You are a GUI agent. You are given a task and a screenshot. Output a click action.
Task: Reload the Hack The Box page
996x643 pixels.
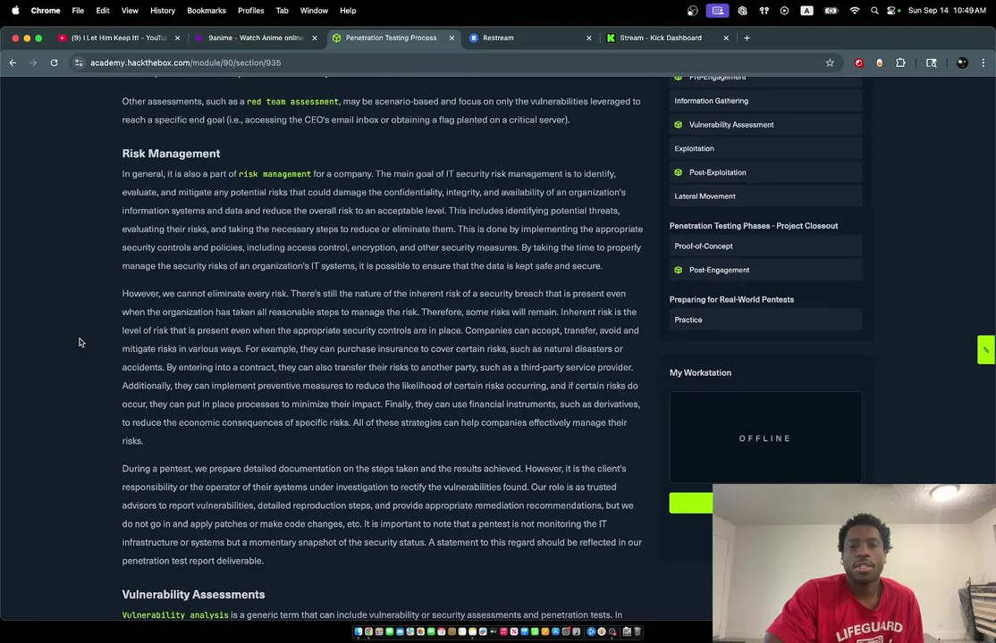pyautogui.click(x=54, y=63)
